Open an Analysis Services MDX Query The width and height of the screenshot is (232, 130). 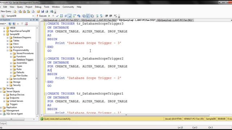(20, 11)
